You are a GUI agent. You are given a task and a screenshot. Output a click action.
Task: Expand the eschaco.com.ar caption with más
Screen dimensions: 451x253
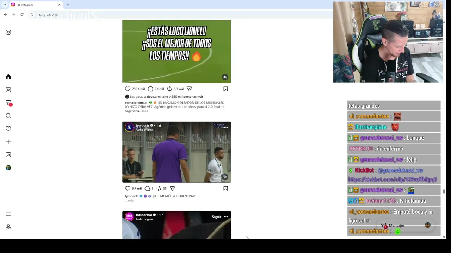tap(145, 111)
